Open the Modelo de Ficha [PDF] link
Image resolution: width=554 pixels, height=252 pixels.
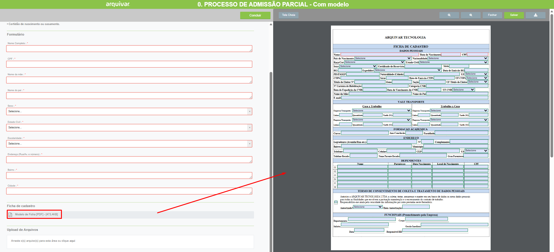click(37, 214)
